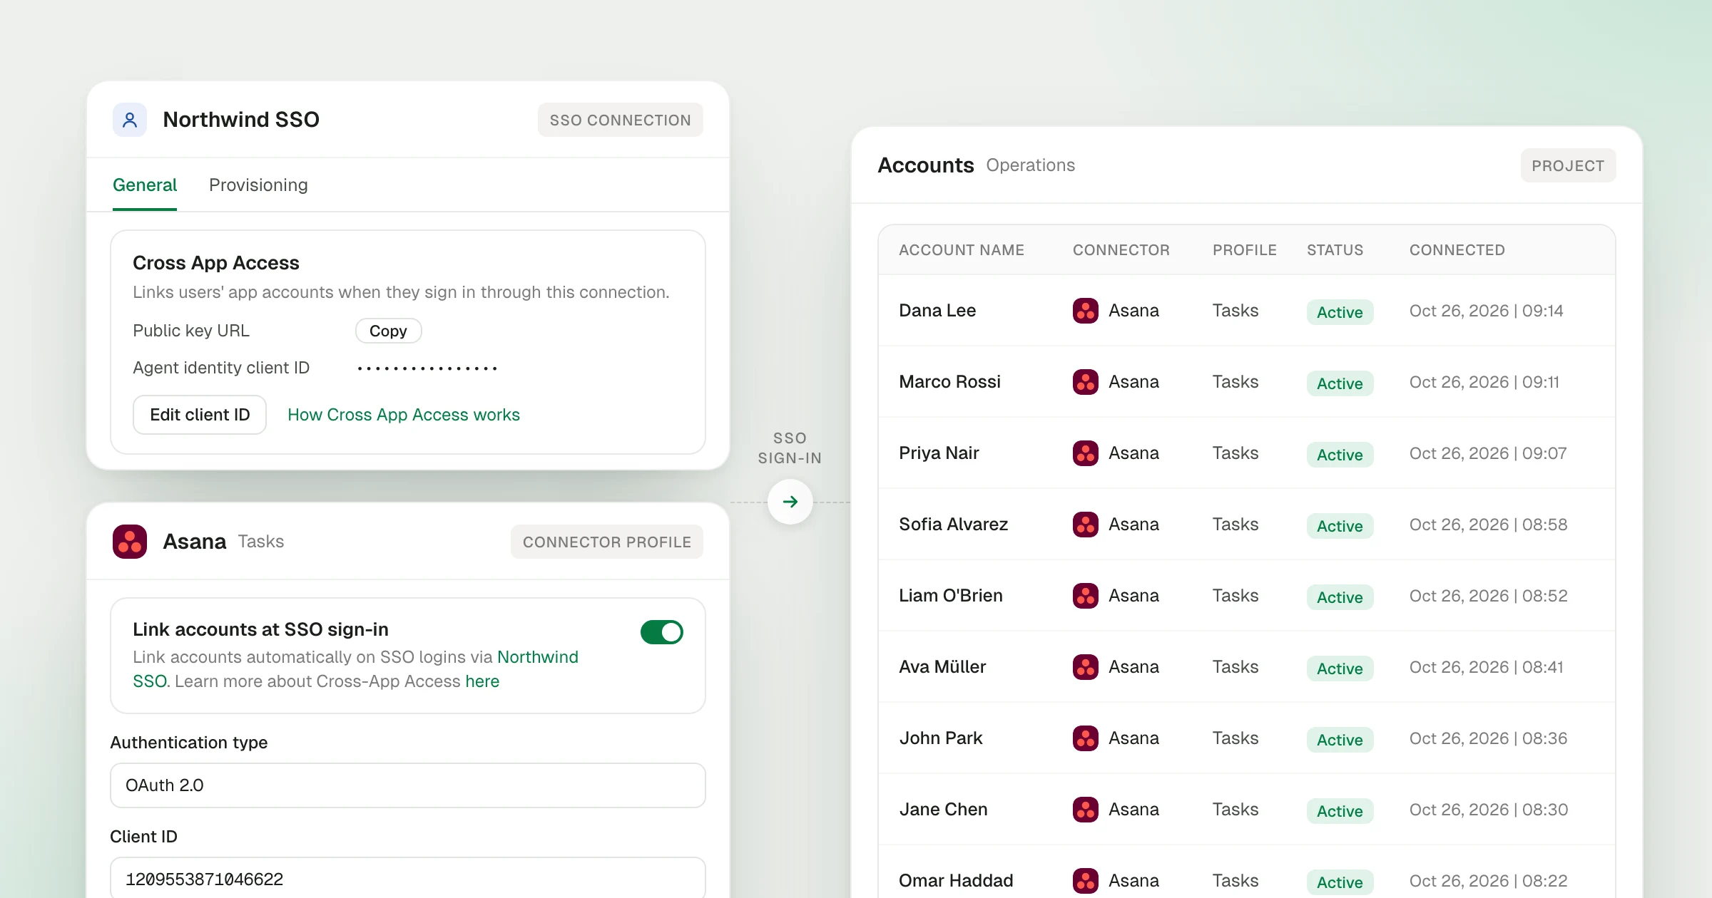Viewport: 1712px width, 898px height.
Task: Click Active status badge for Marco Rossi
Action: coord(1340,383)
